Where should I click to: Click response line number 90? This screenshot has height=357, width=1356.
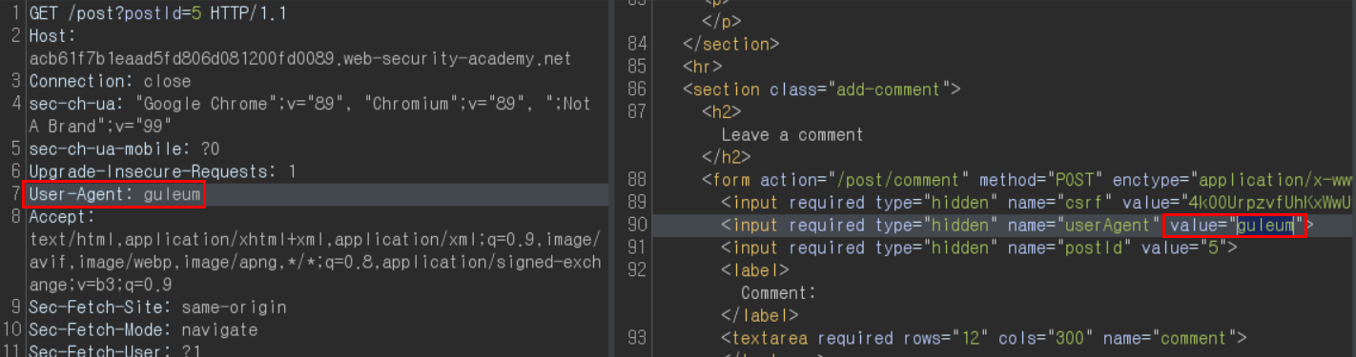tap(638, 226)
